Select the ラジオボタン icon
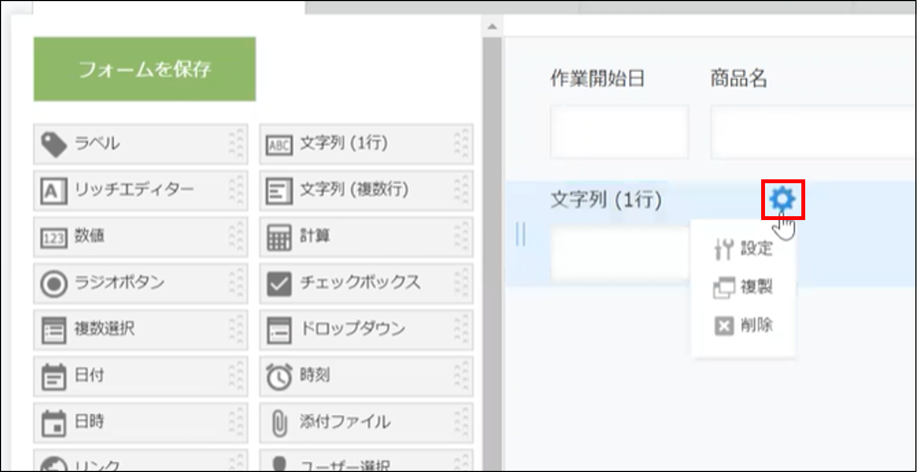 pos(53,284)
